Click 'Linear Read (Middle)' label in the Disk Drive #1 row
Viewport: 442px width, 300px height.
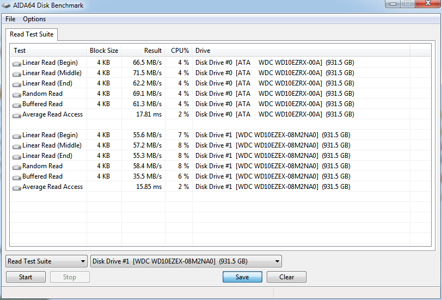52,145
